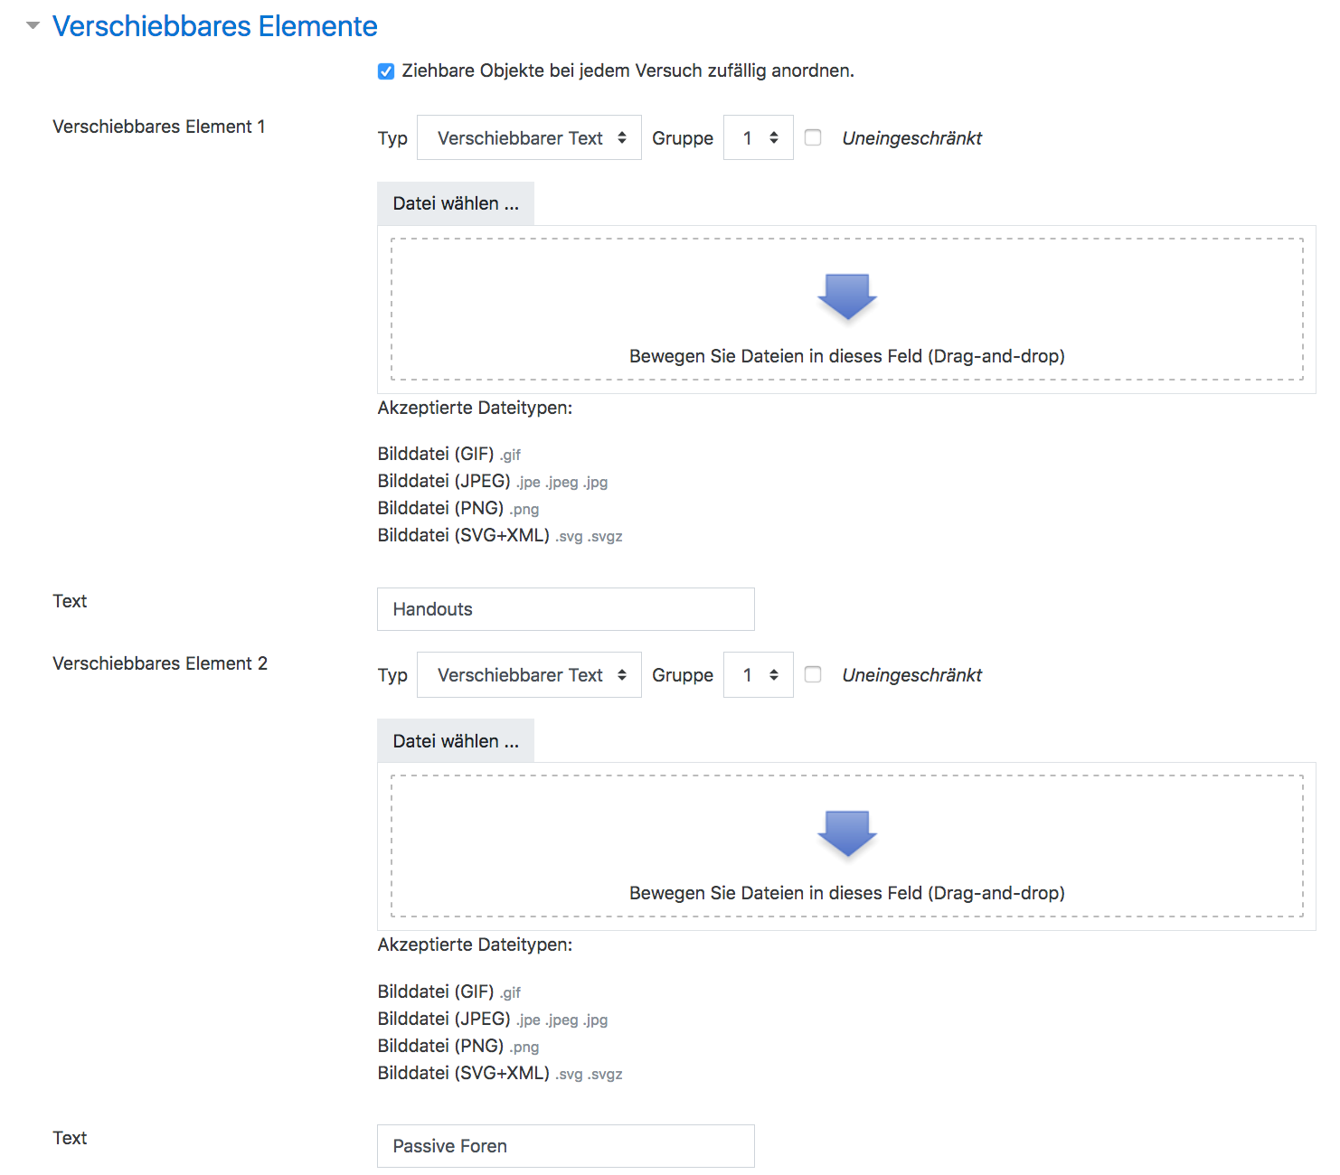1340x1175 pixels.
Task: Click the blue download arrow in first dropzone
Action: coord(847,296)
